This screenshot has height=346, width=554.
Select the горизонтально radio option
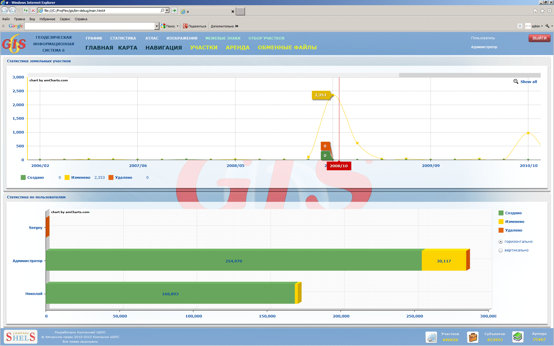[x=501, y=242]
